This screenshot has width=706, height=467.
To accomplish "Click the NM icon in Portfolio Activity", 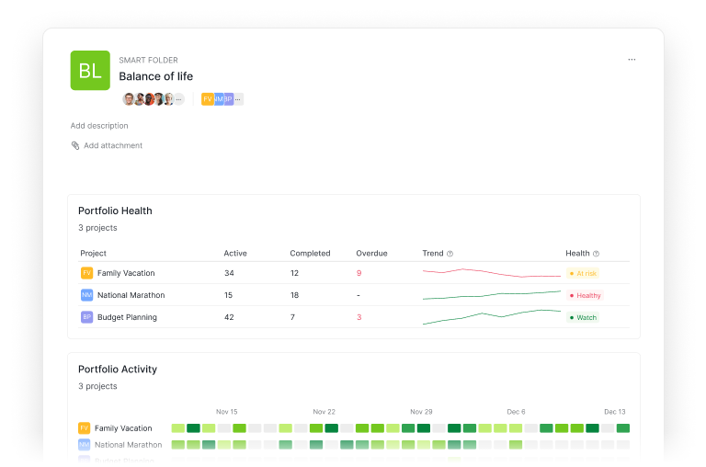I will click(85, 445).
